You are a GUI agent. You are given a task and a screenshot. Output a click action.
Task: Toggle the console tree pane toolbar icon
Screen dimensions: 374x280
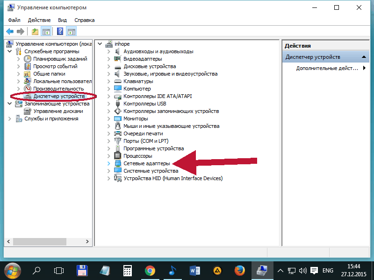(46, 31)
